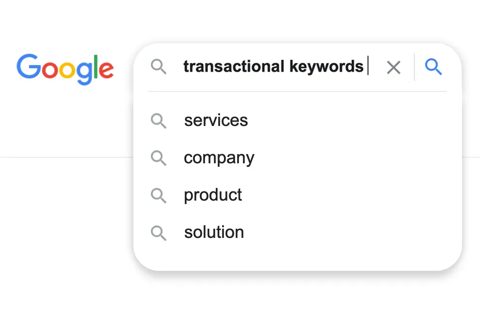
Task: Click the magnifier icon beside "company"
Action: pos(159,158)
